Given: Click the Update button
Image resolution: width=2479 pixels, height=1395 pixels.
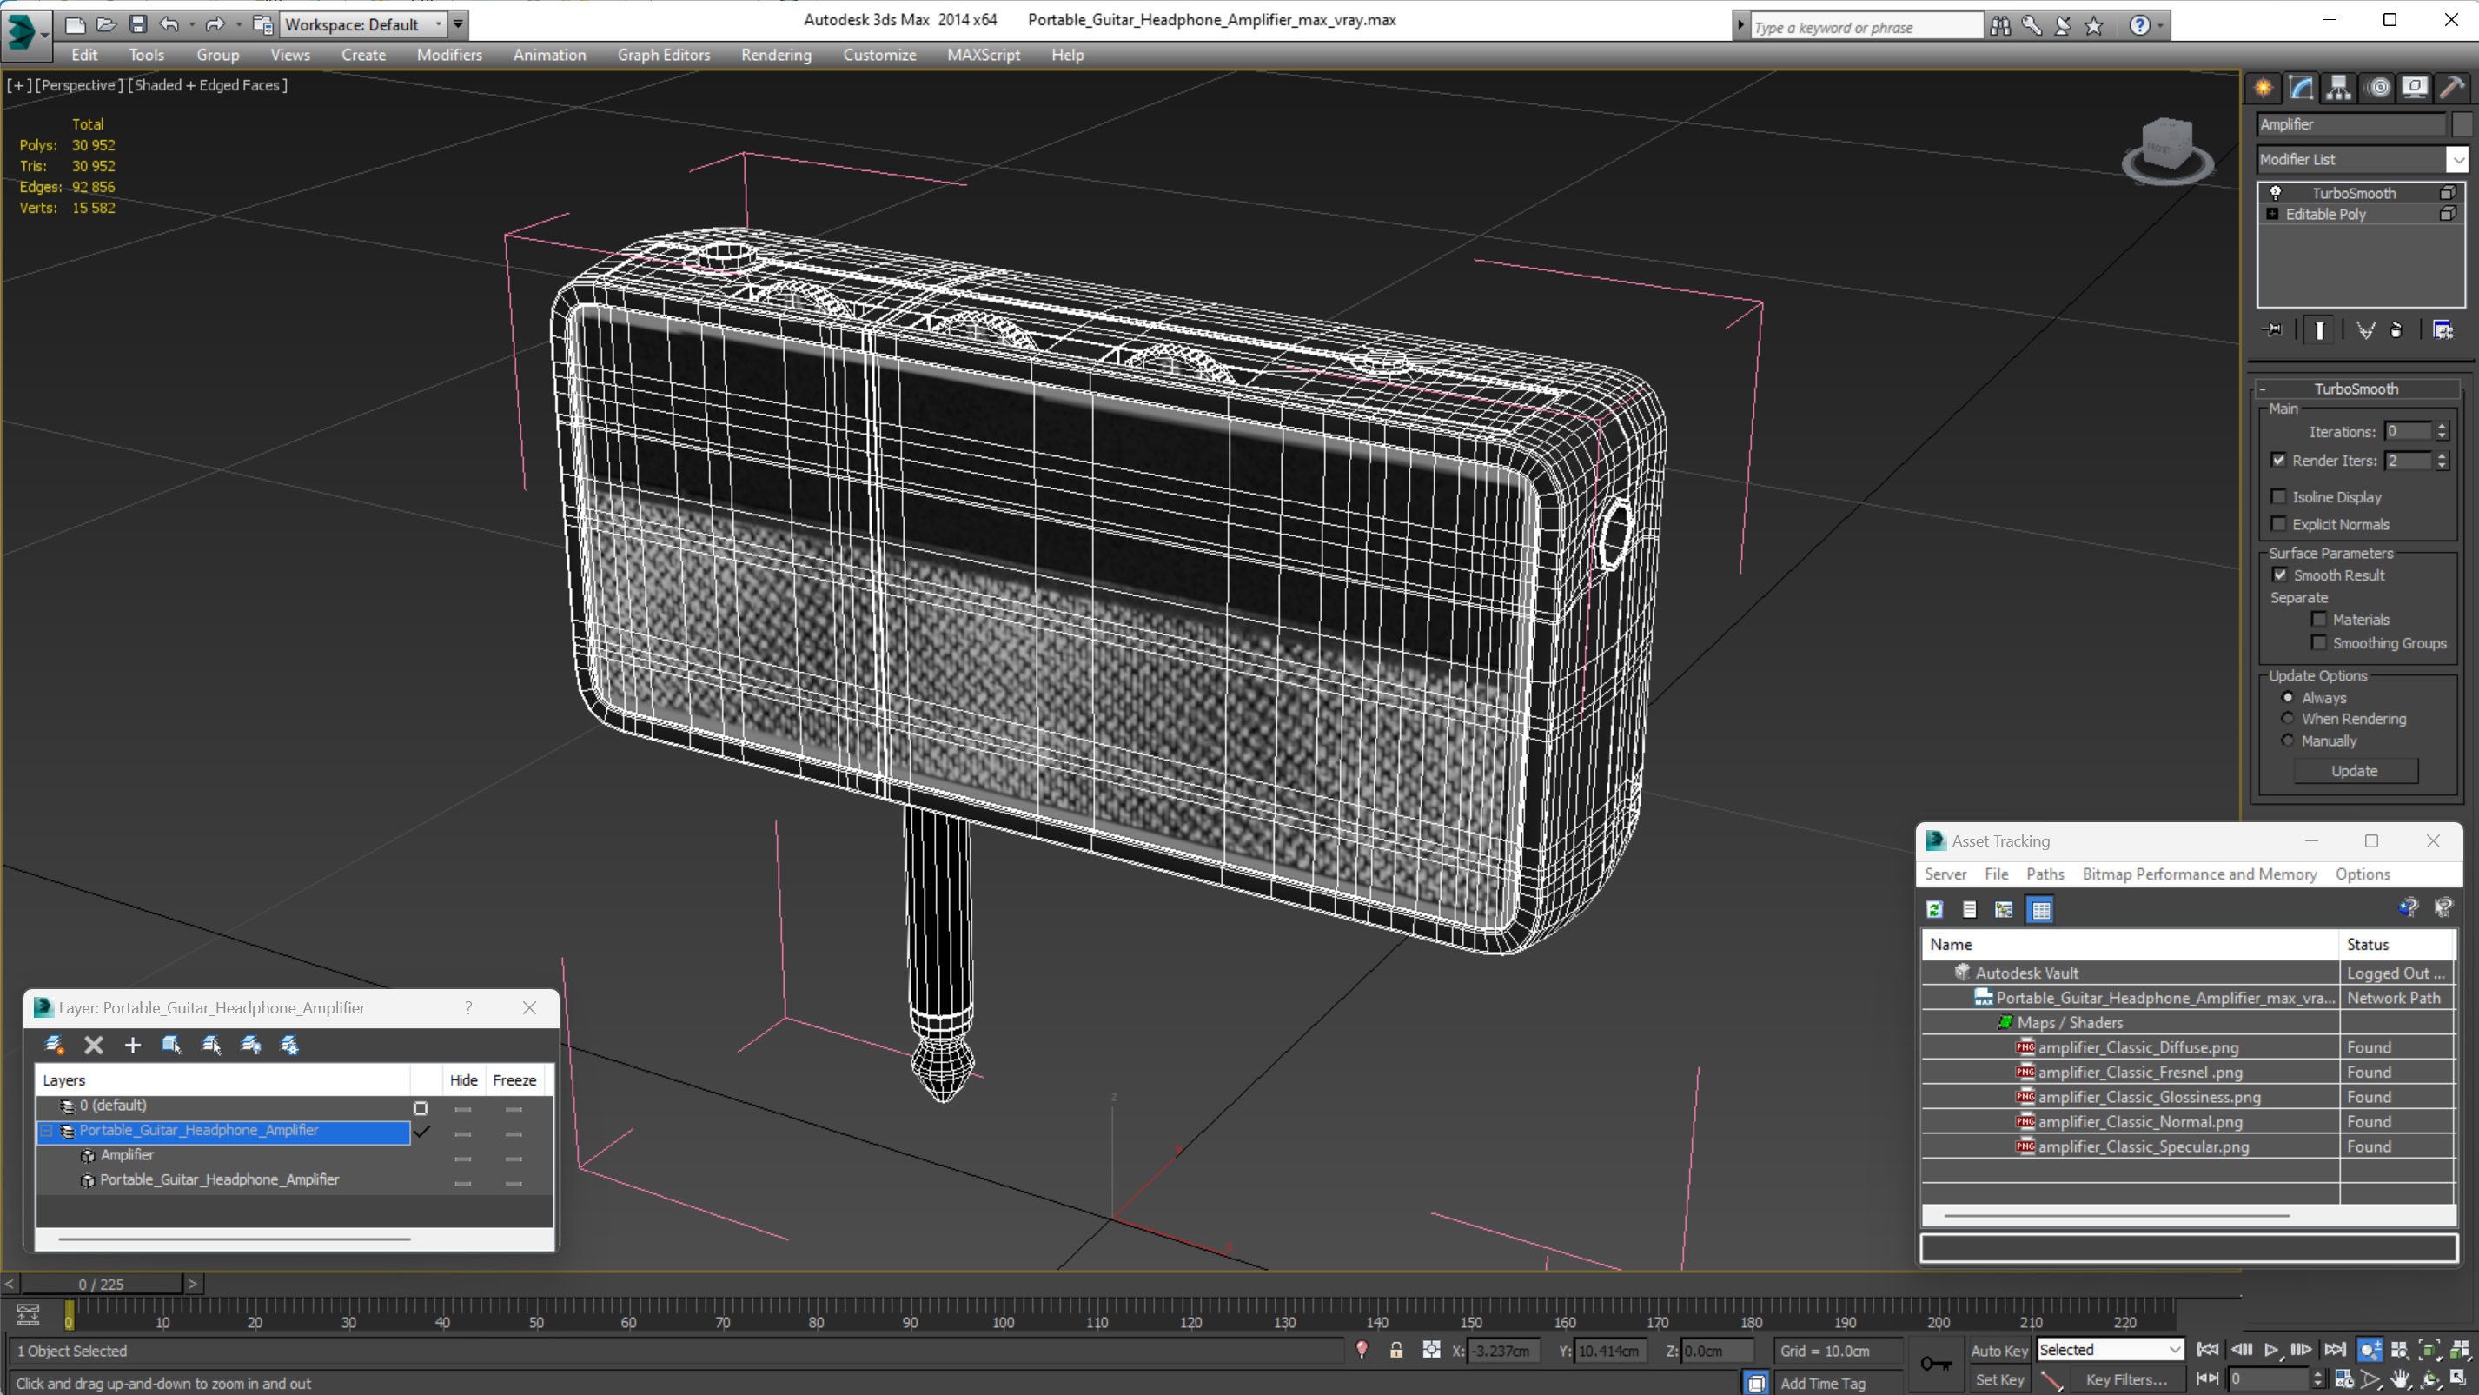Looking at the screenshot, I should tap(2354, 770).
